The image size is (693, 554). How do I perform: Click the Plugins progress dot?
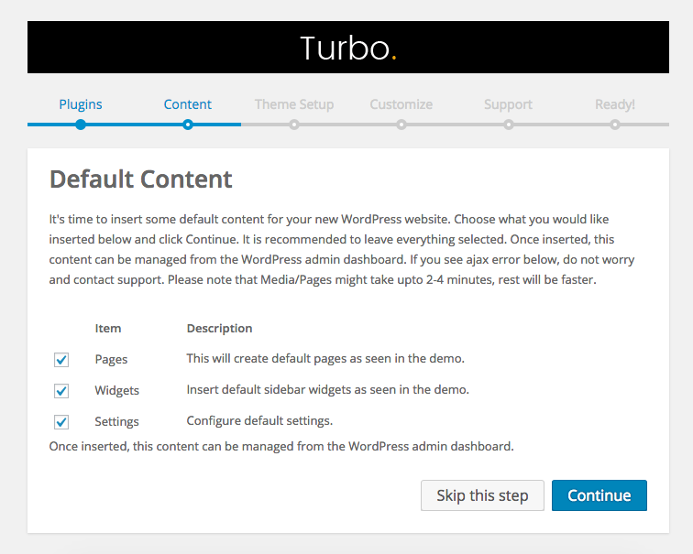click(81, 125)
